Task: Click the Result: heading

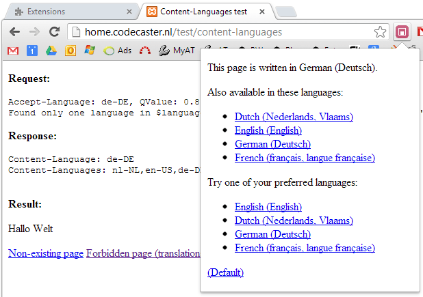Action: pos(25,204)
